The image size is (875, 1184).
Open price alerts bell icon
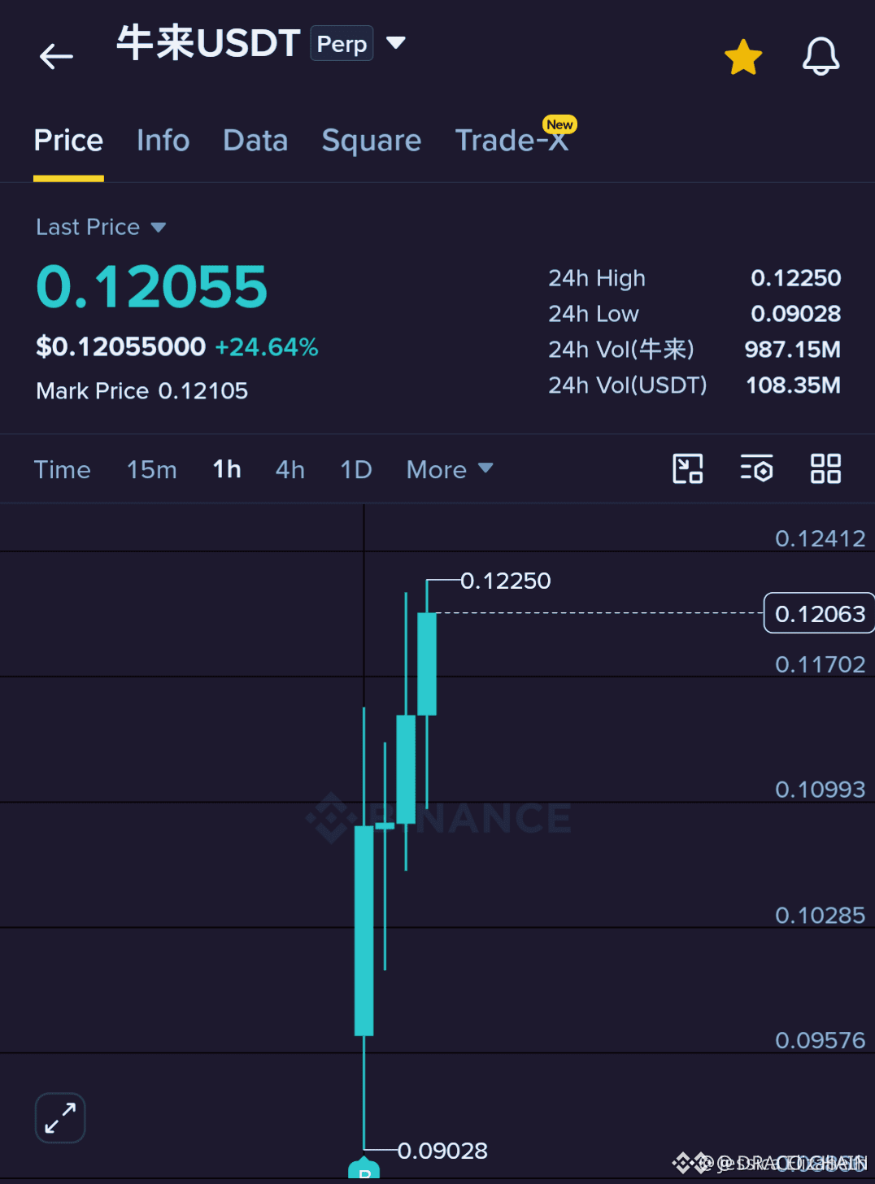click(x=821, y=56)
